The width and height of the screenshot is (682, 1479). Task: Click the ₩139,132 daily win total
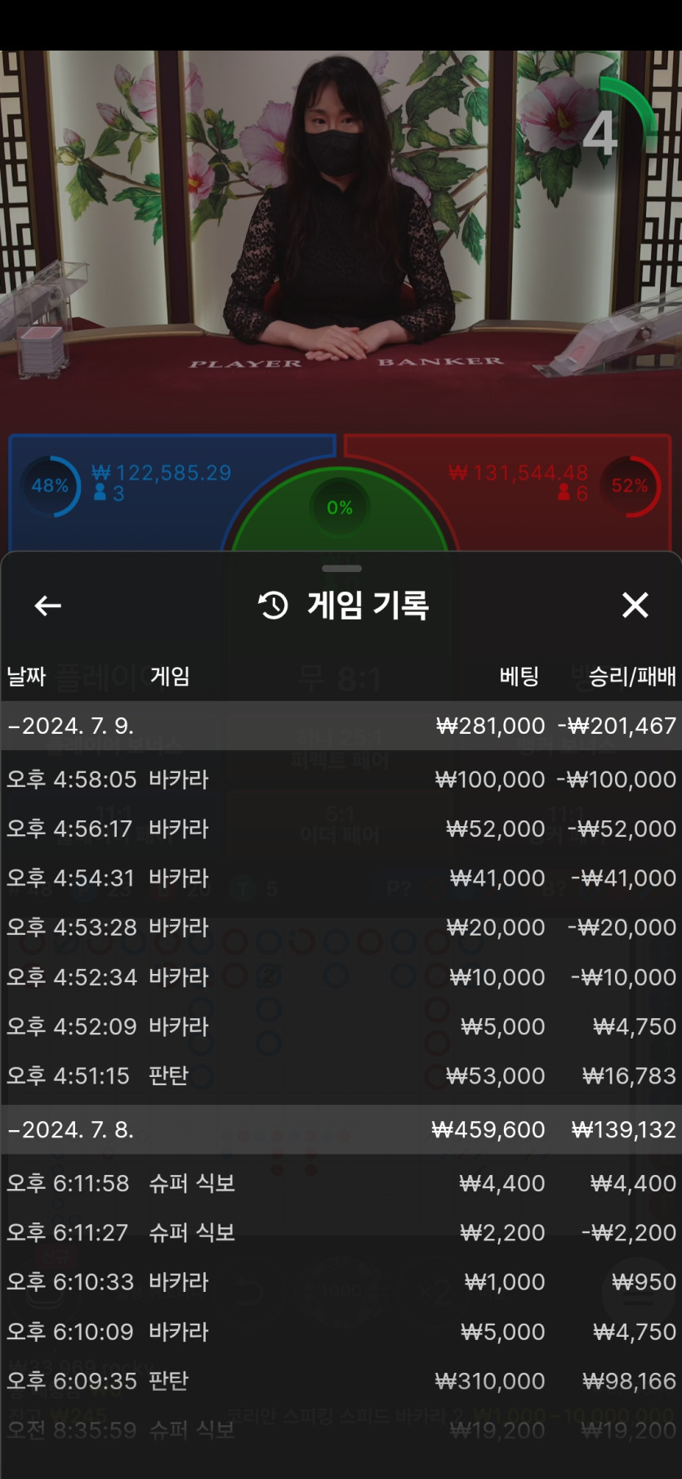[x=624, y=1129]
